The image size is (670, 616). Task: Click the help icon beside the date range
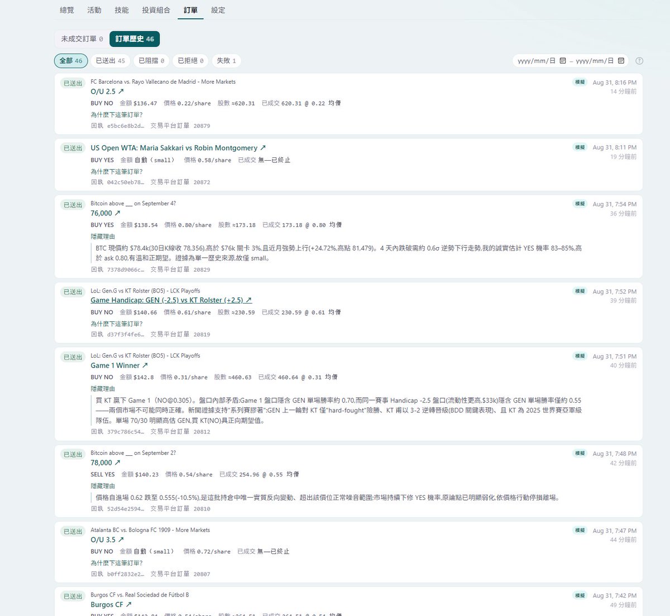click(639, 61)
